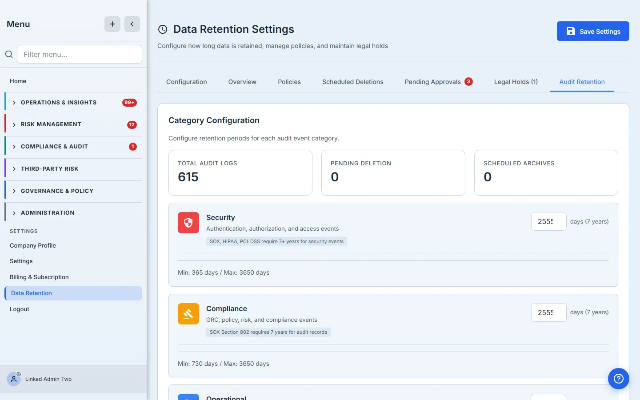
Task: Select the Audit Retention tab
Action: click(582, 82)
